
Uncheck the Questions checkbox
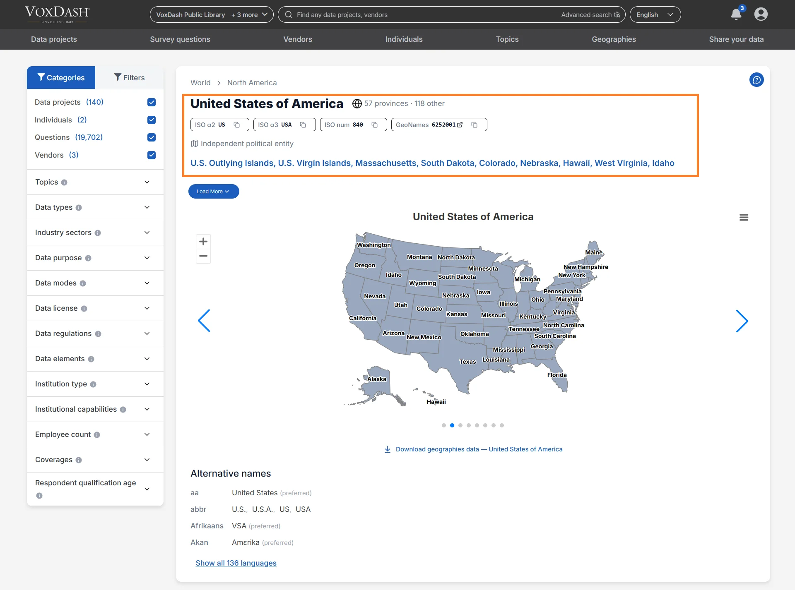point(152,137)
